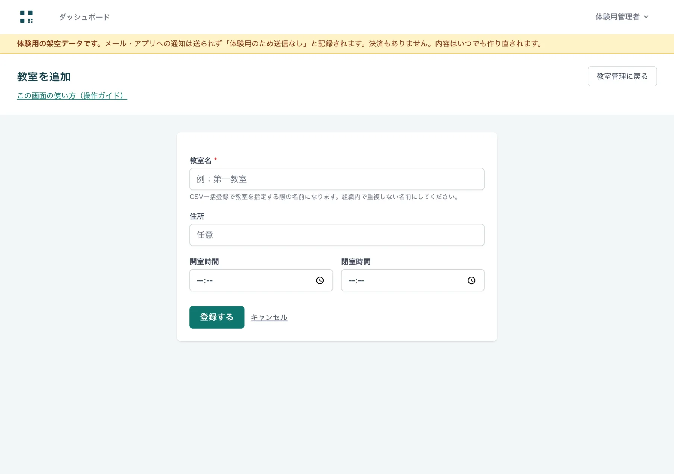This screenshot has height=474, width=674.
Task: Open the clock picker for 閉室時間
Action: [x=471, y=280]
